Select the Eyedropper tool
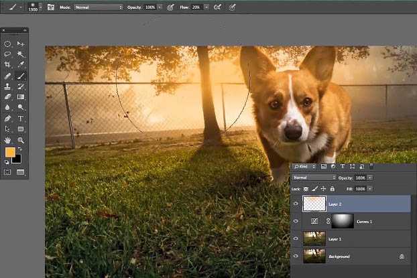 point(21,65)
